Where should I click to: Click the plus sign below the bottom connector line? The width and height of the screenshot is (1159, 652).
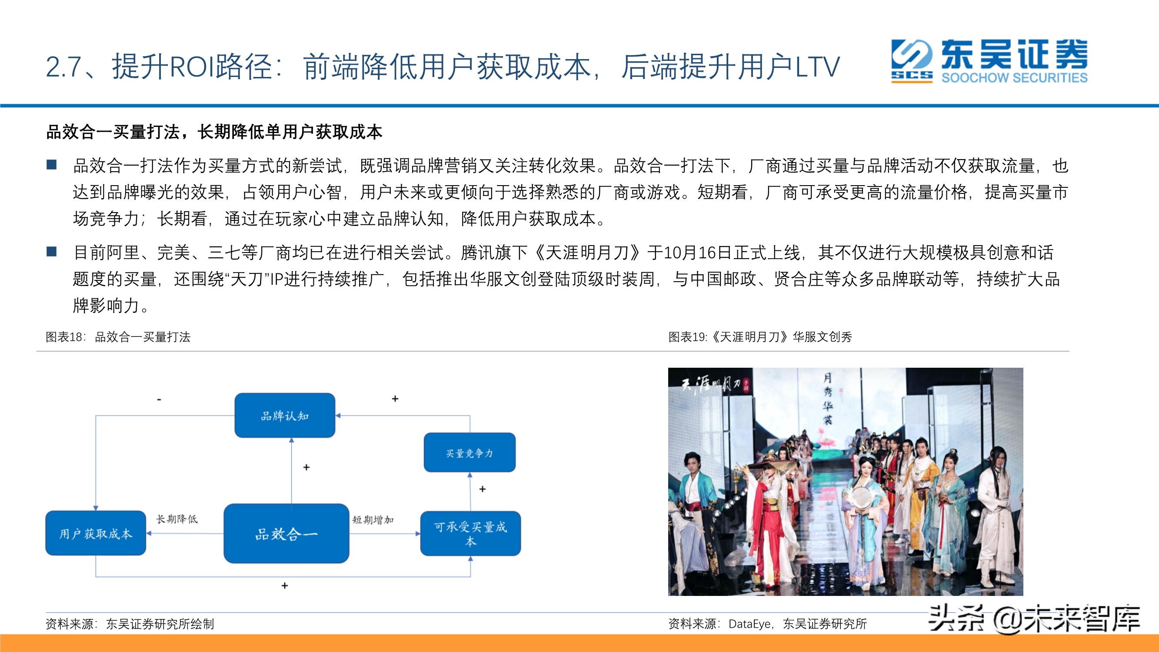(284, 585)
